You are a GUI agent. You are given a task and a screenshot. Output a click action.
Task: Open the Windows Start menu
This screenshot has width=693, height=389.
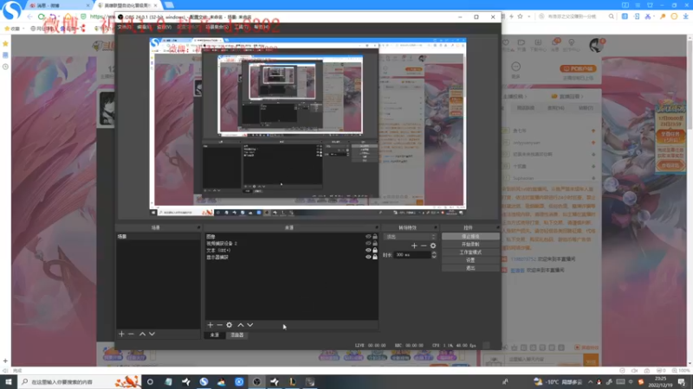tap(9, 382)
